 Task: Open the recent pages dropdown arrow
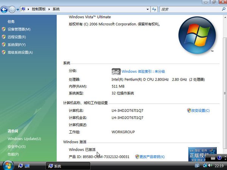point(18,9)
